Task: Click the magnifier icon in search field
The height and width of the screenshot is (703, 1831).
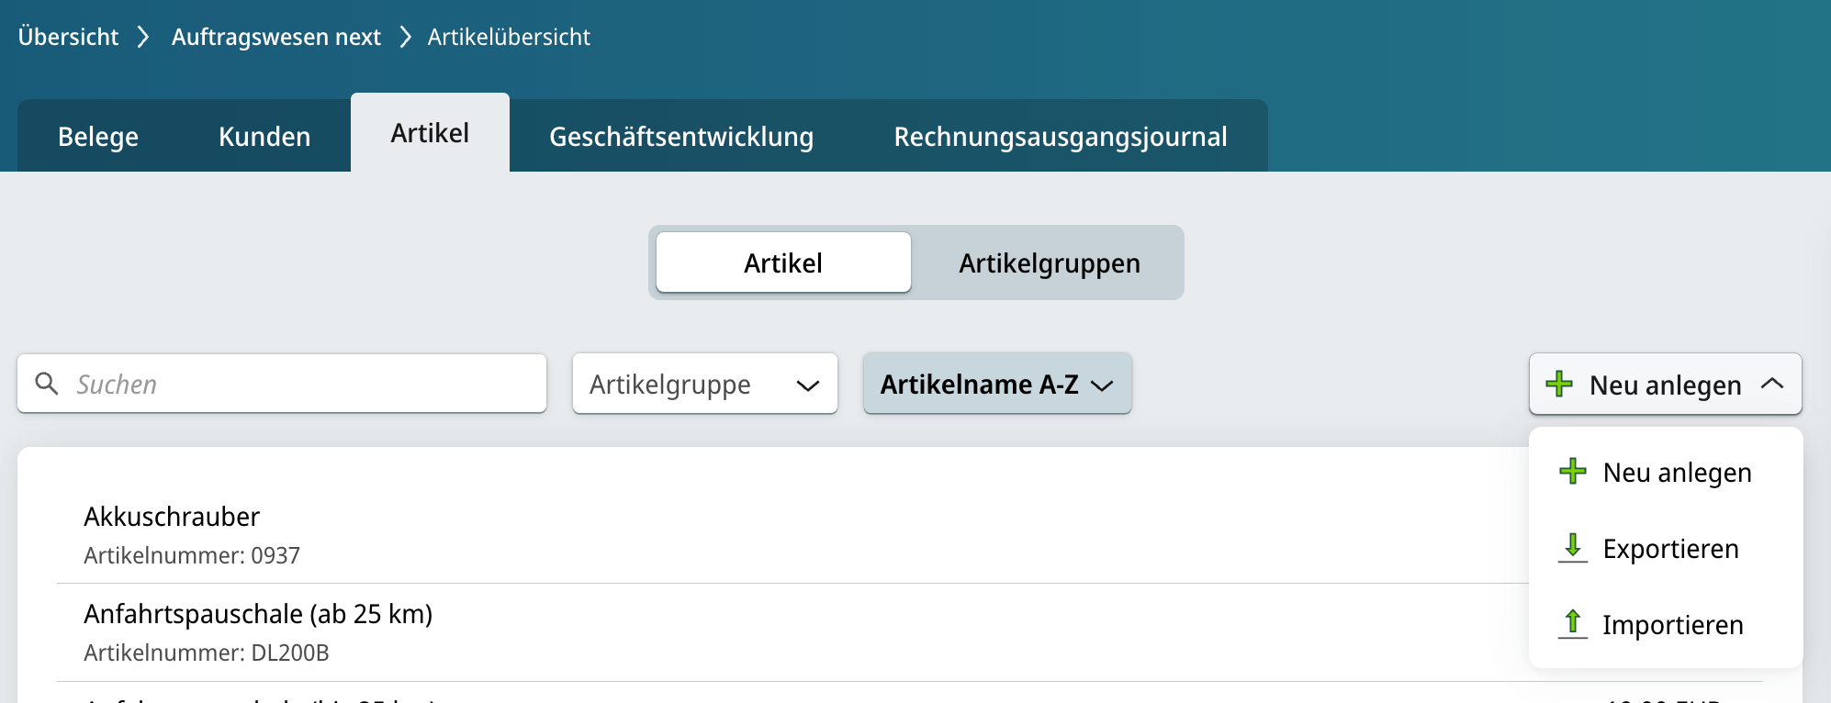Action: click(46, 384)
